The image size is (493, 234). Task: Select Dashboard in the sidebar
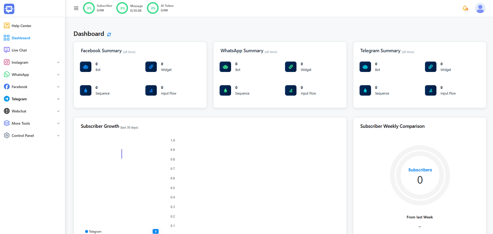21,38
